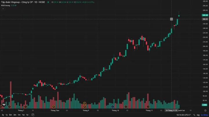209x117 pixels.
Task: Click the 3.22 M volume value
Action: tap(14, 6)
